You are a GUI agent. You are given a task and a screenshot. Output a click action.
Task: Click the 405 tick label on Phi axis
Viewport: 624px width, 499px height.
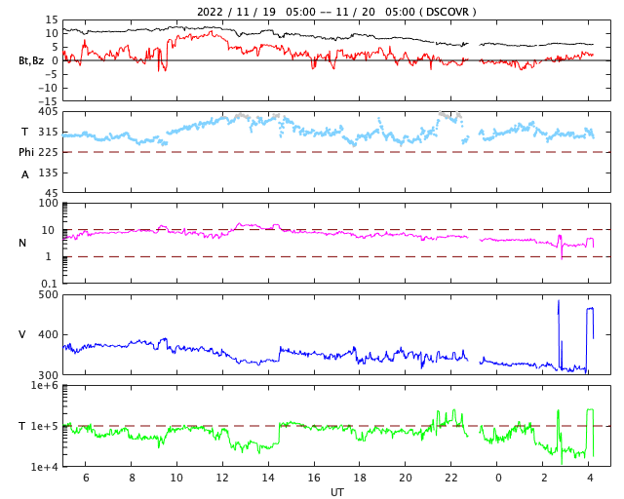(47, 113)
